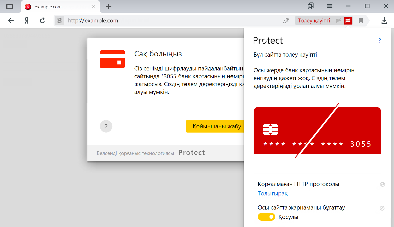
Task: Click the 'Толығырақ' link
Action: [x=273, y=194]
